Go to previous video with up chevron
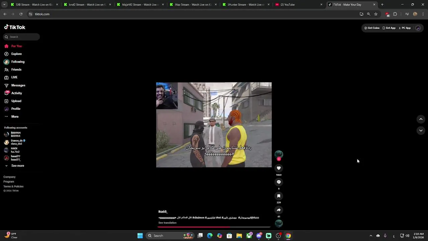This screenshot has height=241, width=428. (421, 119)
